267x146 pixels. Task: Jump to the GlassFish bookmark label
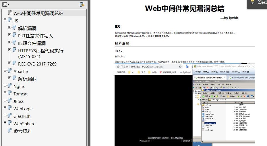pyautogui.click(x=22, y=116)
